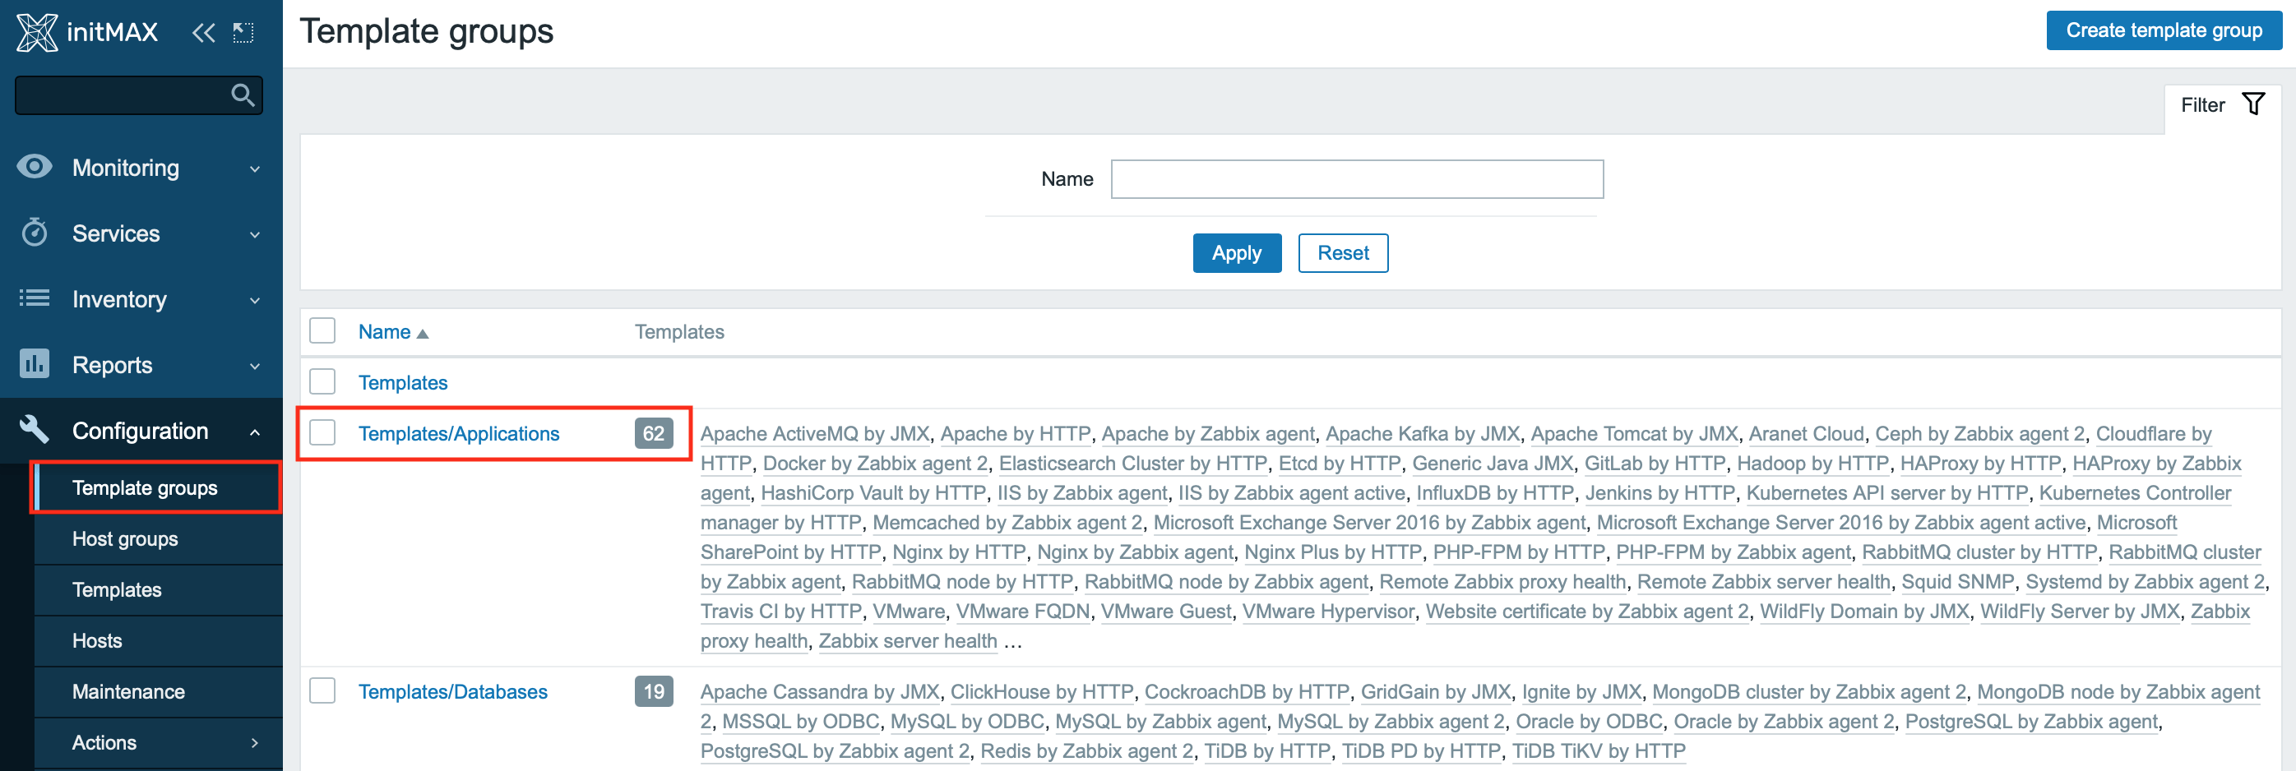Toggle the select-all checkbox in header
The width and height of the screenshot is (2296, 771).
point(322,331)
